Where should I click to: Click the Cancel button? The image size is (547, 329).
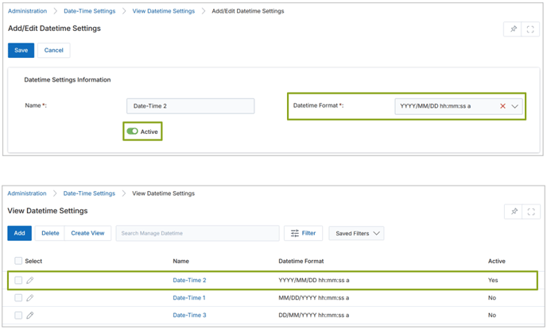tap(53, 50)
